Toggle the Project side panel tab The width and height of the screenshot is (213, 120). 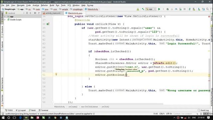pos(2,17)
